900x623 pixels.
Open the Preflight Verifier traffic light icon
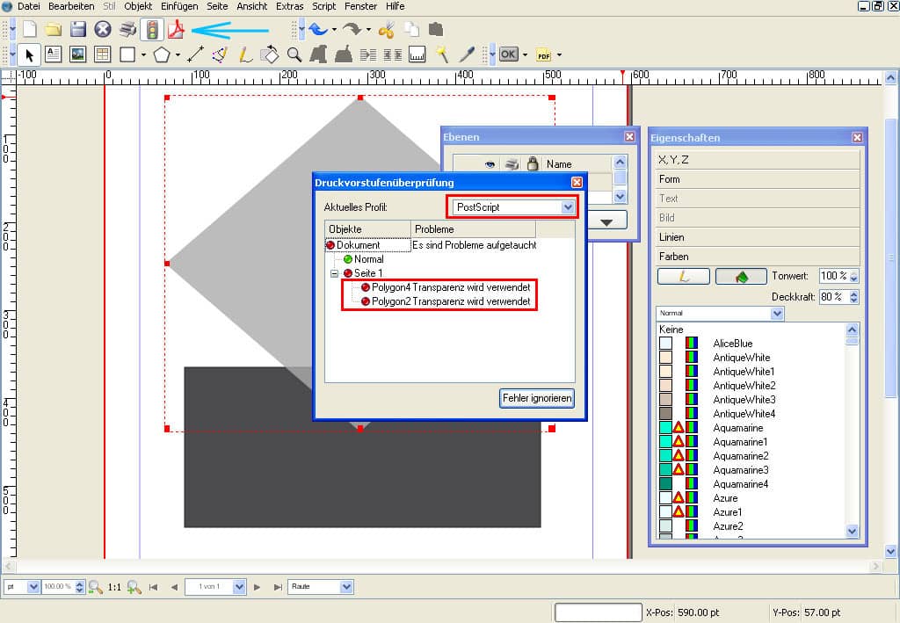(153, 31)
